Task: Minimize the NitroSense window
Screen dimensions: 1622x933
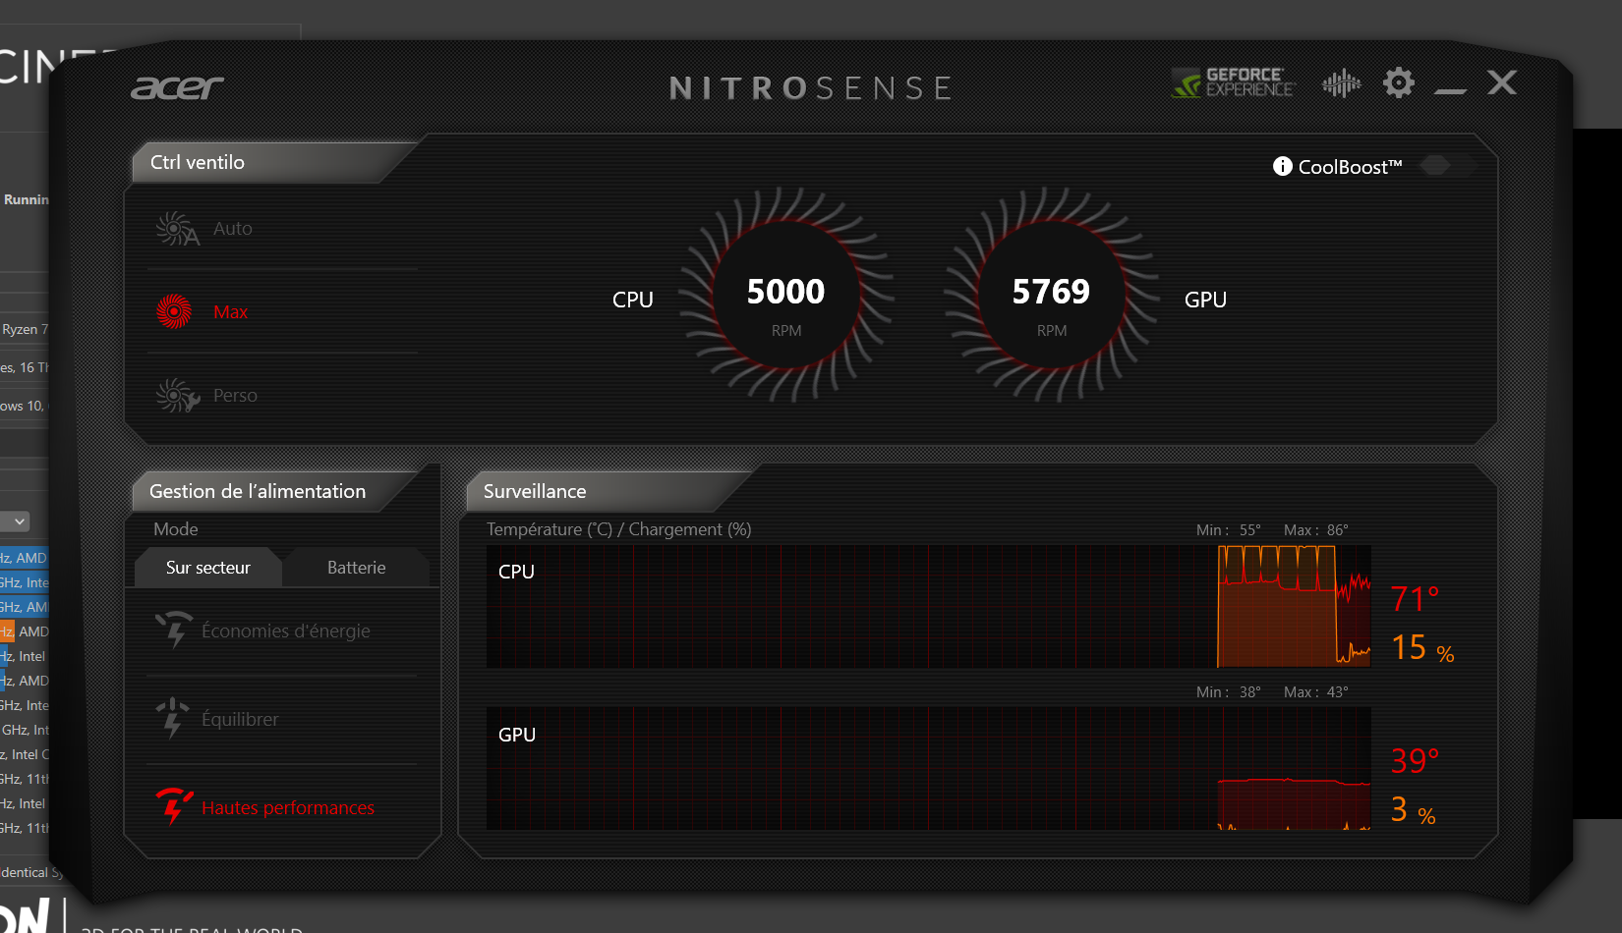Action: click(x=1450, y=88)
